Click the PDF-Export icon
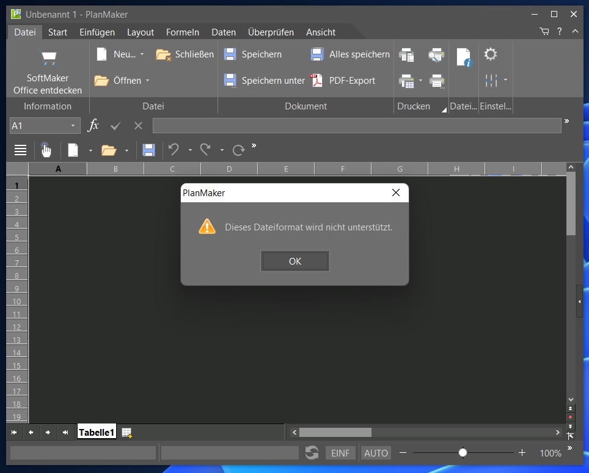 (316, 81)
